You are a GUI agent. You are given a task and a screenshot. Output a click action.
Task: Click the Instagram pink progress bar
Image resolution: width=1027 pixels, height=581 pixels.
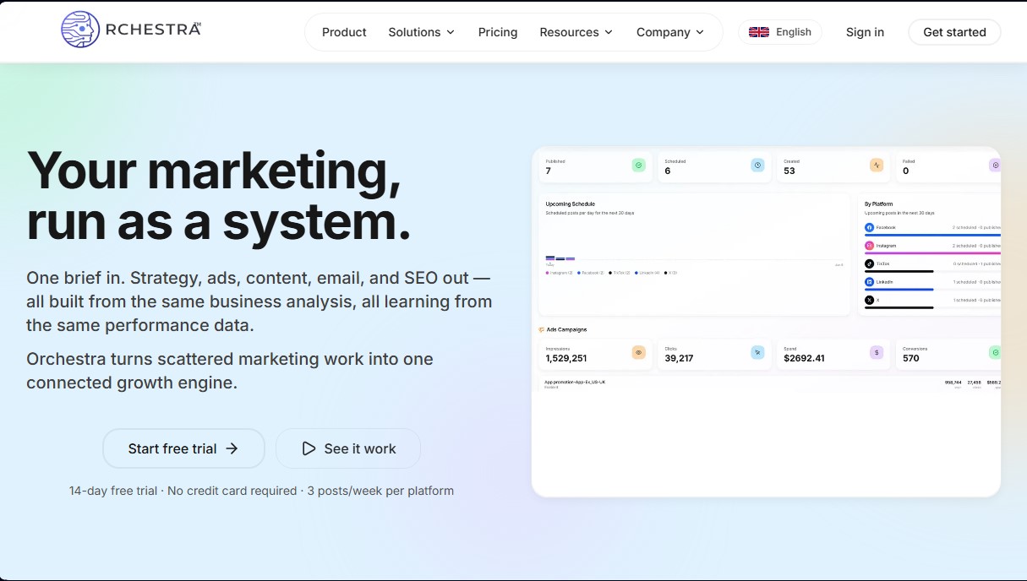point(932,252)
